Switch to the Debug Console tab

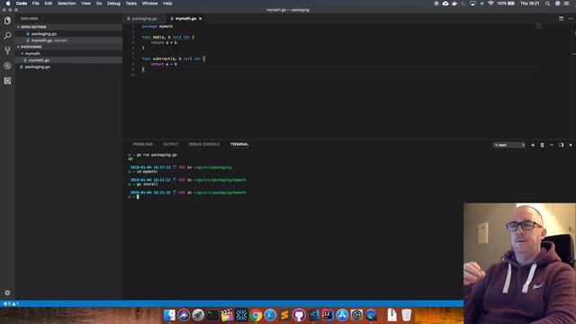[x=204, y=144]
